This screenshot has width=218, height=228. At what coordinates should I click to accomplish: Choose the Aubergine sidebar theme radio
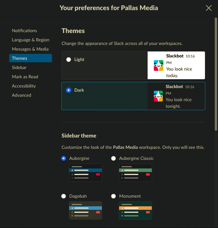(64, 158)
